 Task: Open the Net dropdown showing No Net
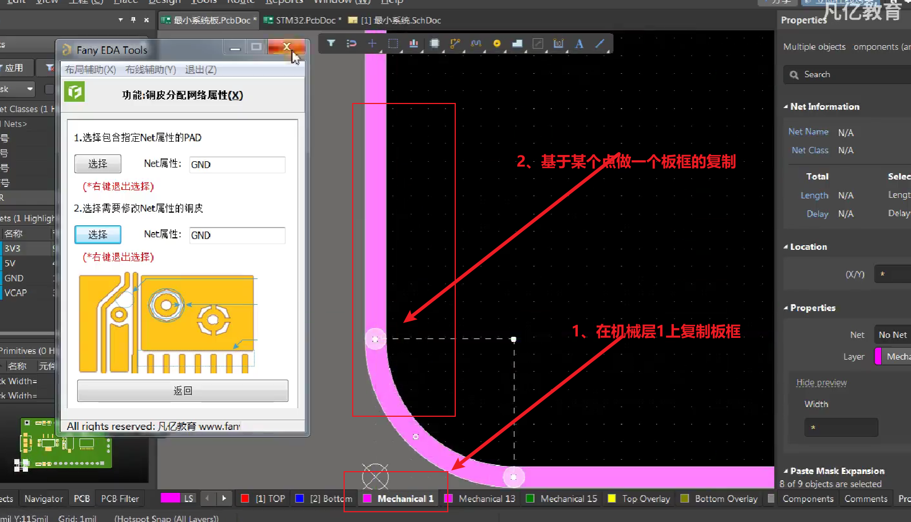coord(892,335)
